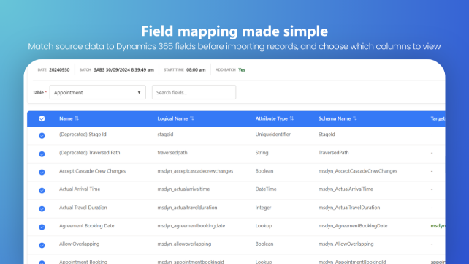The height and width of the screenshot is (264, 469).
Task: Select the stageid logical name cell
Action: pos(165,135)
